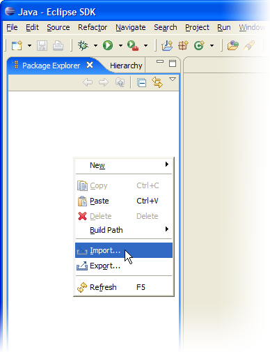
Task: Click the Eclipse logo in title bar
Action: [x=10, y=11]
